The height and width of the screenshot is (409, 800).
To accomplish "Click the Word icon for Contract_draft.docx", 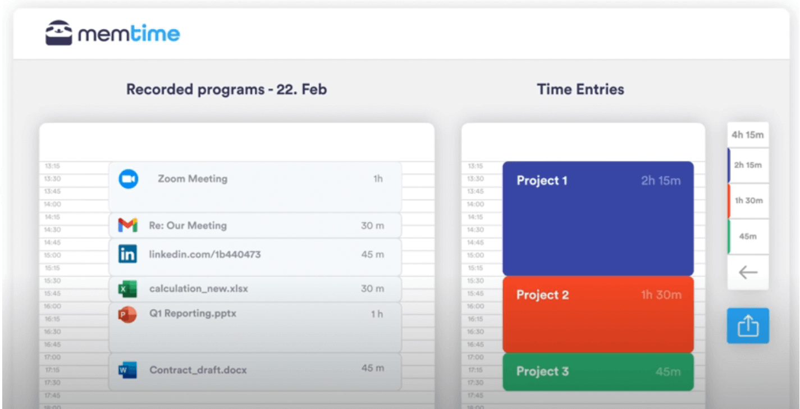I will coord(128,370).
